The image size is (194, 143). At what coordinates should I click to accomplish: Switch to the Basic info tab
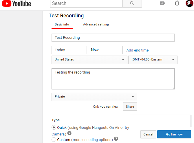62,25
